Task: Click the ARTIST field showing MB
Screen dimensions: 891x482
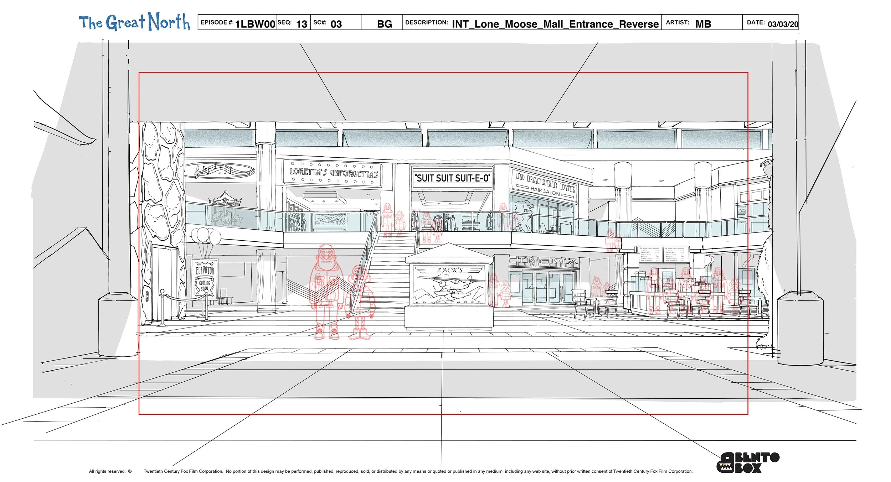Action: [703, 24]
